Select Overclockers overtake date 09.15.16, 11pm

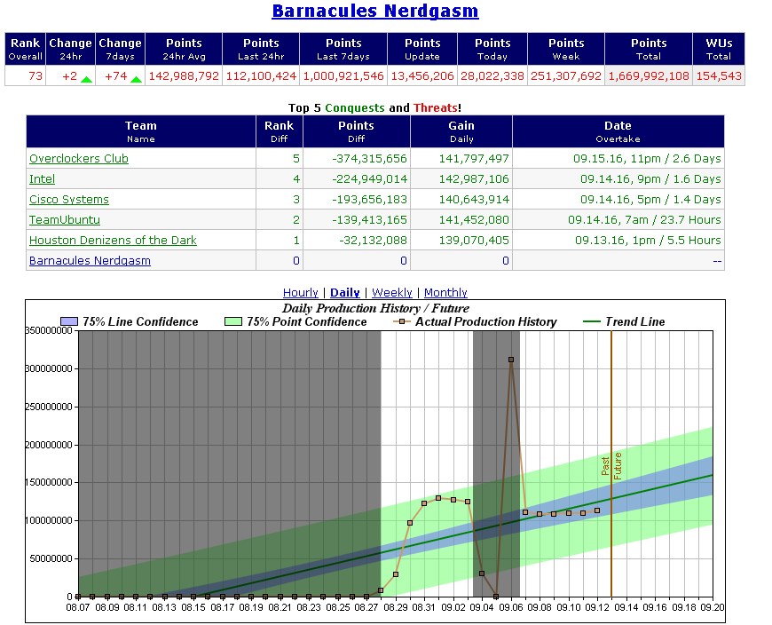point(617,159)
